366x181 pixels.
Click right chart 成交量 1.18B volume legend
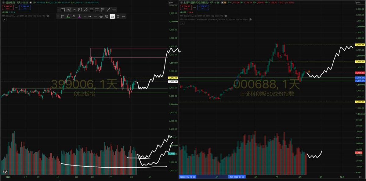(x=187, y=12)
